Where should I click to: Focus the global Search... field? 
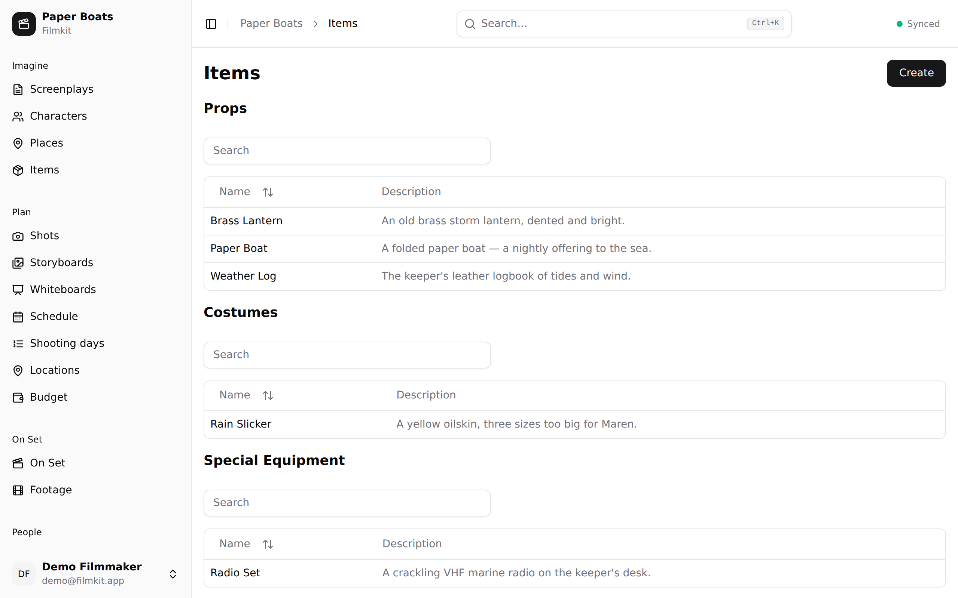(x=624, y=24)
